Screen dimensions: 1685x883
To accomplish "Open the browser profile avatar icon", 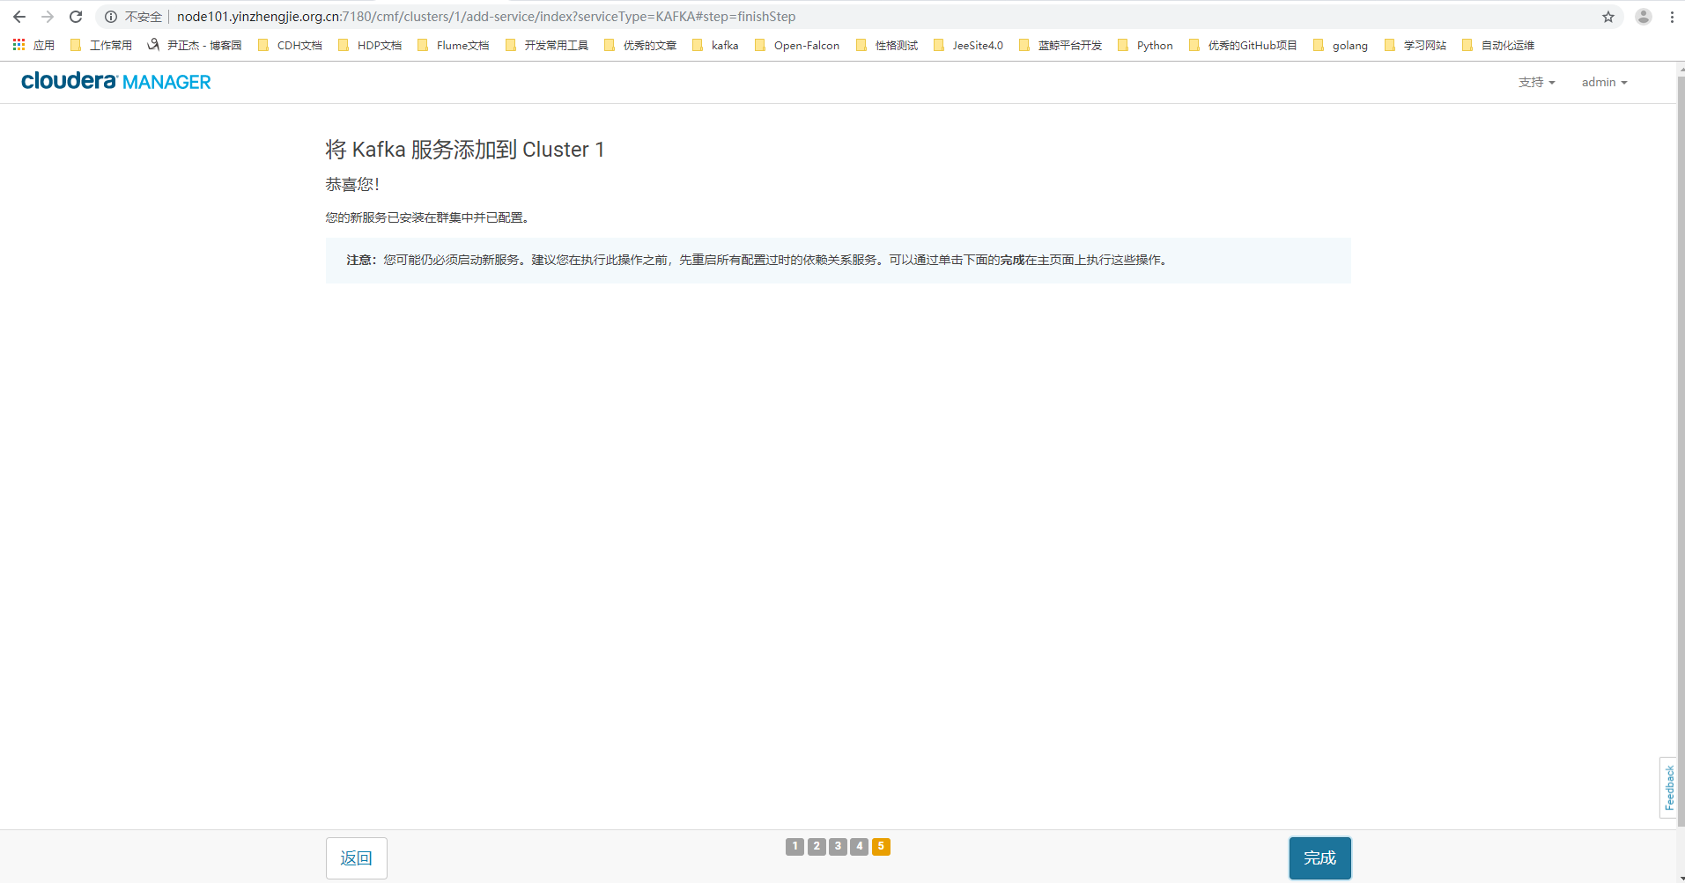I will 1643,17.
